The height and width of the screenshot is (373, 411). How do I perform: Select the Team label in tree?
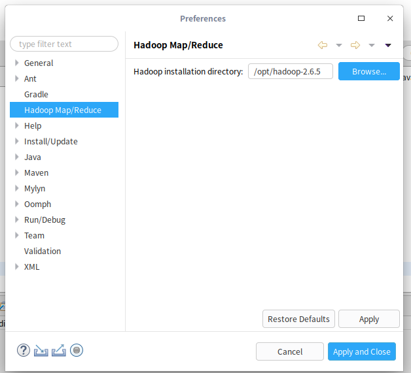[x=34, y=236]
